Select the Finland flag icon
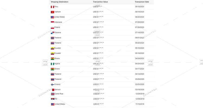This screenshot has height=108, width=203. pyautogui.click(x=52, y=85)
